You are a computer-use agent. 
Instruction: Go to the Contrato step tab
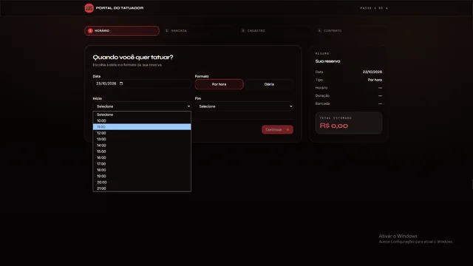point(350,31)
